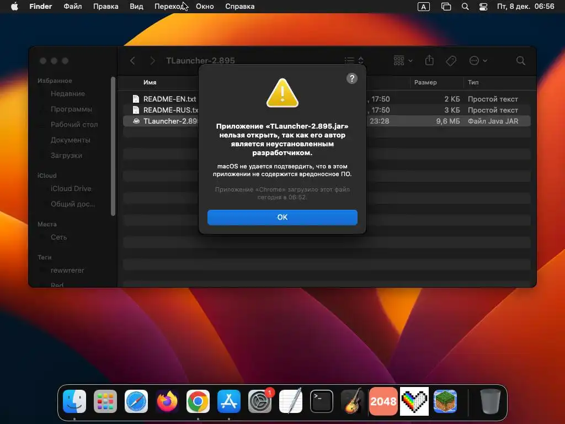Select the TLauncher-2.895 jar file row
The width and height of the screenshot is (565, 424).
(327, 121)
